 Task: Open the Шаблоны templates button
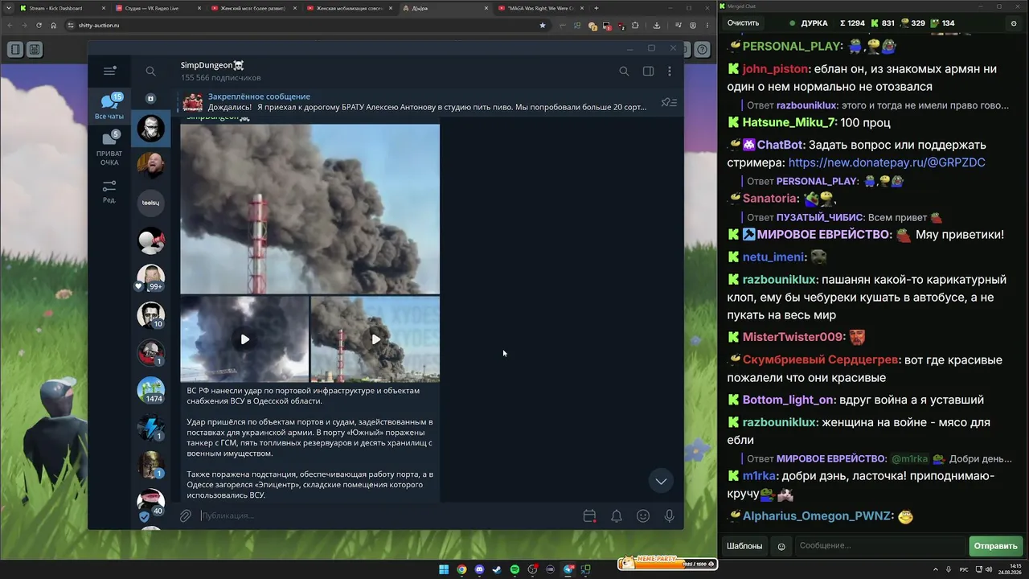tap(744, 546)
